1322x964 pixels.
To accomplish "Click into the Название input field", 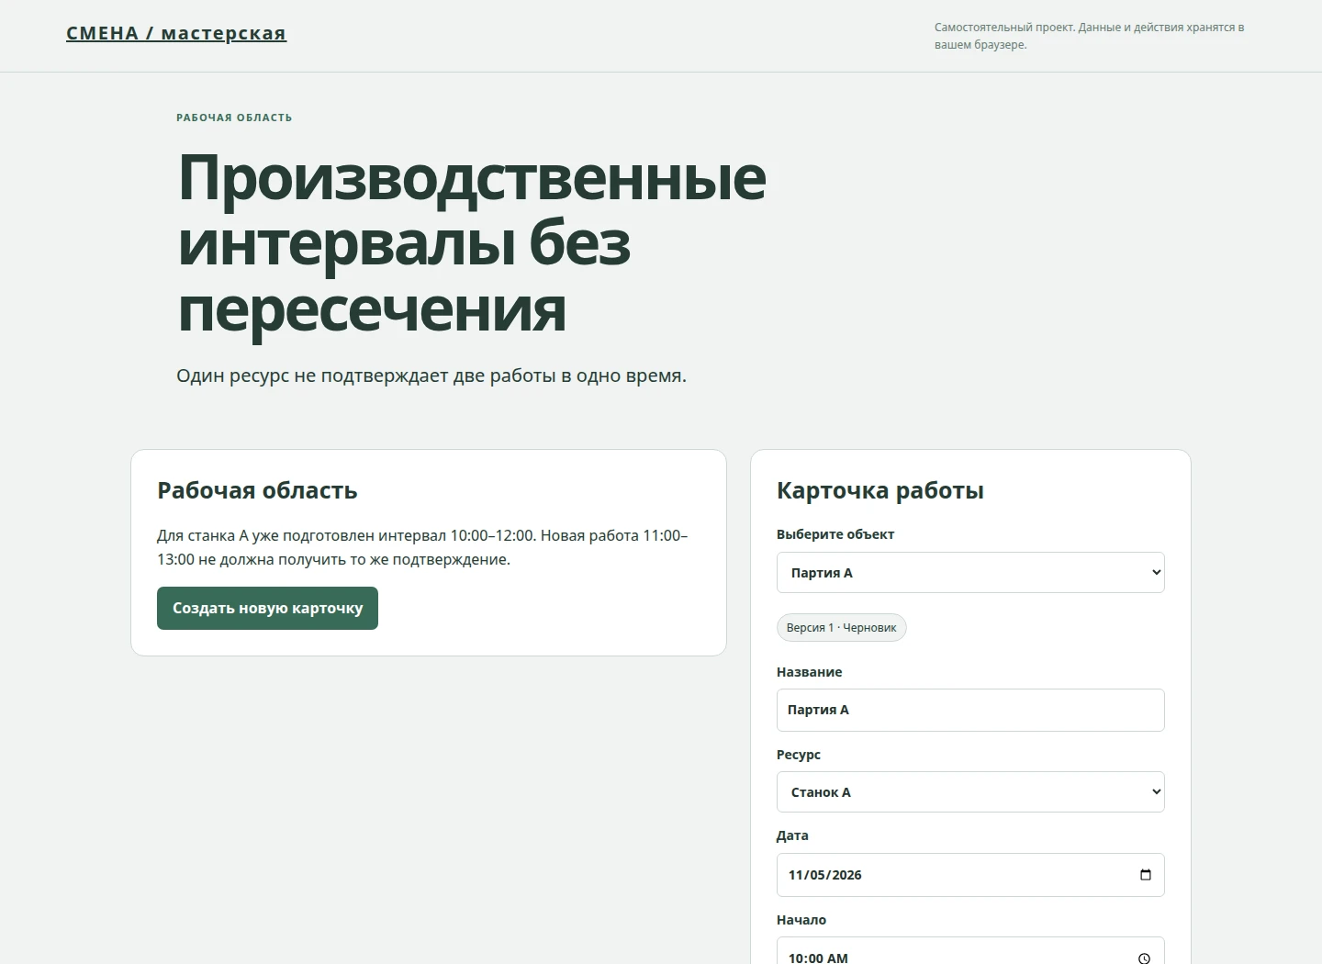I will point(970,710).
